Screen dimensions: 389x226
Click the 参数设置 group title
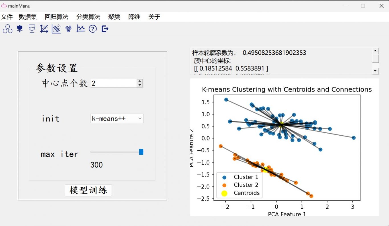pos(56,68)
